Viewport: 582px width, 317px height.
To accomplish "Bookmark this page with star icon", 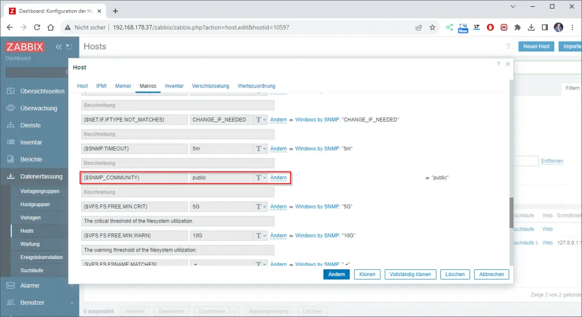I will click(433, 27).
